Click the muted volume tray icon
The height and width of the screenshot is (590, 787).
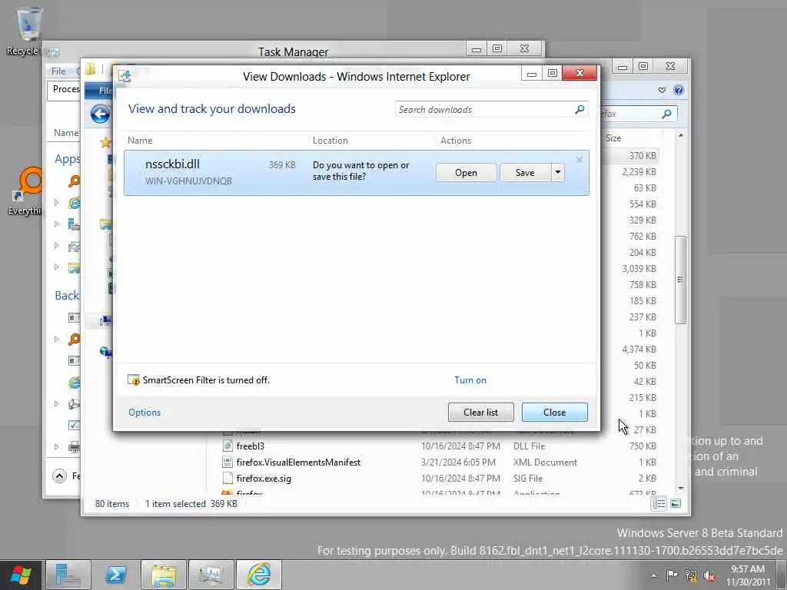point(709,576)
